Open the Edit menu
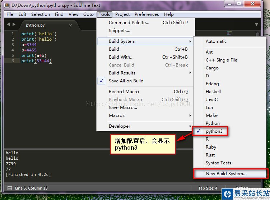The height and width of the screenshot is (200, 270). pos(22,14)
